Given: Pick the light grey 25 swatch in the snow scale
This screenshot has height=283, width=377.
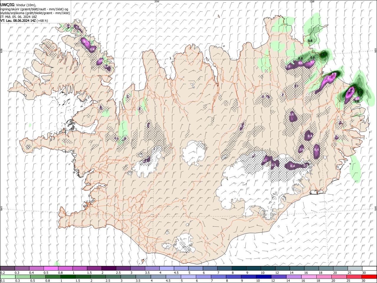Looking at the screenshot, I should tap(355, 268).
